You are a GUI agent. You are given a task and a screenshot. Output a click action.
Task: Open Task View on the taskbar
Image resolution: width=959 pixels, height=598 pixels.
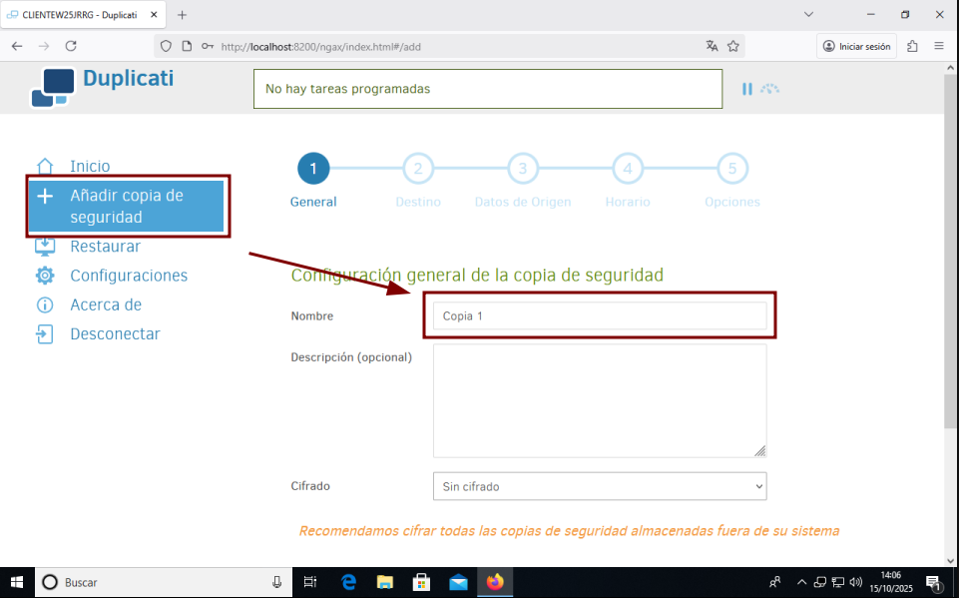pyautogui.click(x=310, y=582)
